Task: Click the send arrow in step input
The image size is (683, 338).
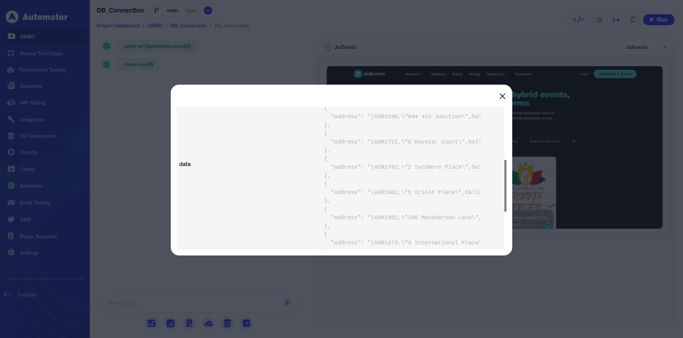Action: pyautogui.click(x=287, y=303)
